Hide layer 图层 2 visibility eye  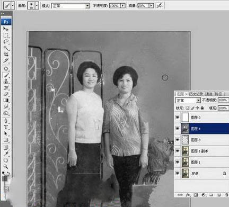coord(178,118)
